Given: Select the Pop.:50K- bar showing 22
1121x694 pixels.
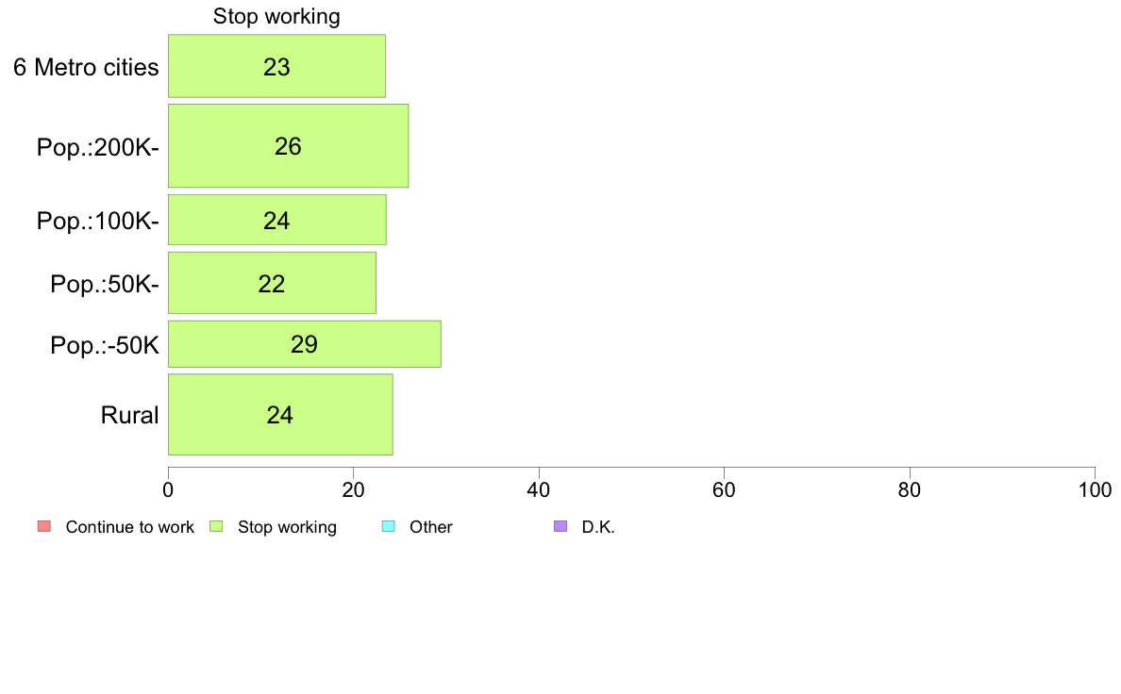Looking at the screenshot, I should 273,282.
